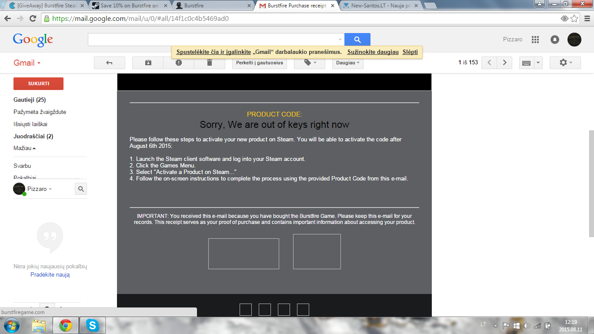Click in the Gmail search field
This screenshot has width=594, height=334.
tap(212, 40)
